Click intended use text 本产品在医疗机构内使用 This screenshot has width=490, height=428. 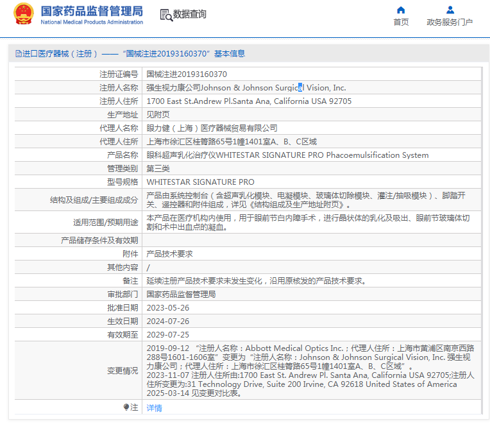[x=308, y=222]
